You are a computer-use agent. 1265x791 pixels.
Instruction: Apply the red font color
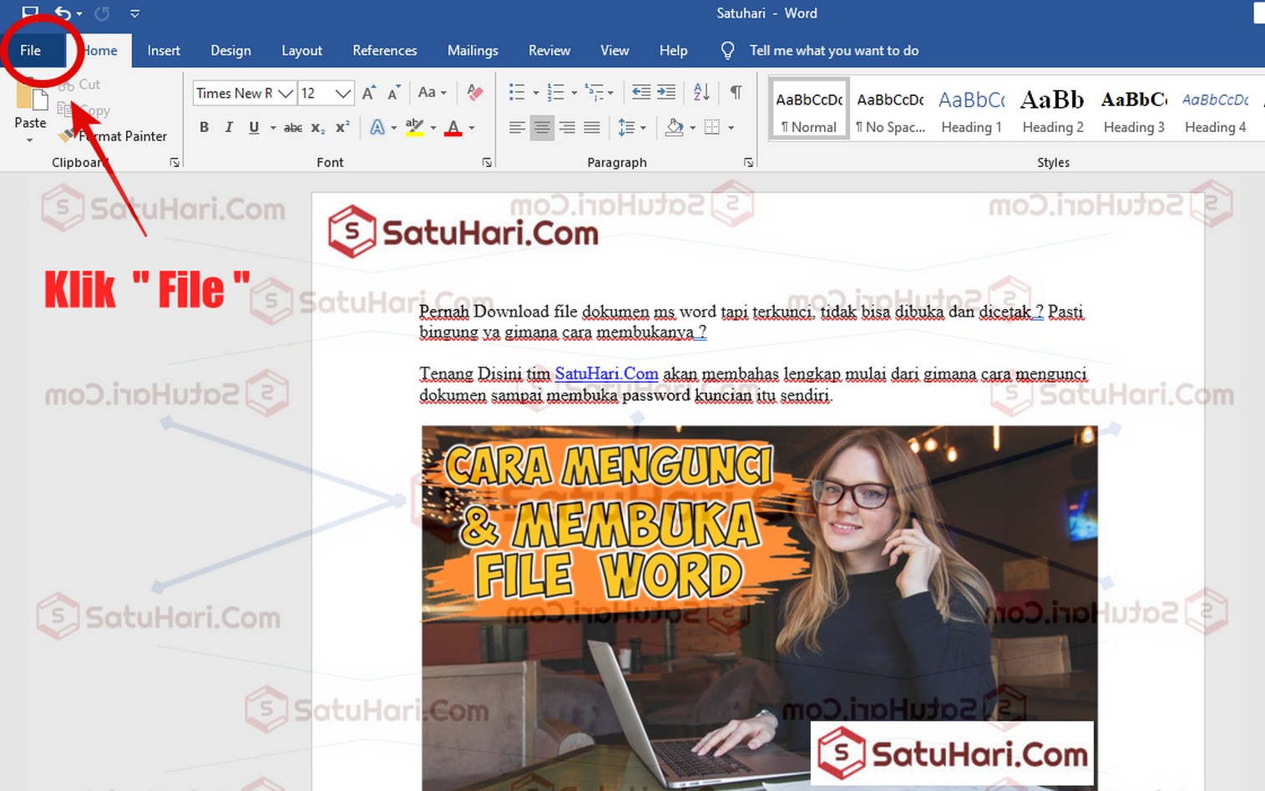(x=453, y=127)
